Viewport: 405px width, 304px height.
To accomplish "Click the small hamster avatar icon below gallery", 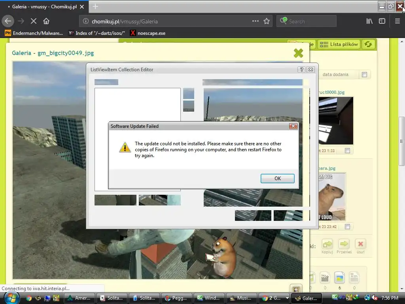I will (x=296, y=289).
